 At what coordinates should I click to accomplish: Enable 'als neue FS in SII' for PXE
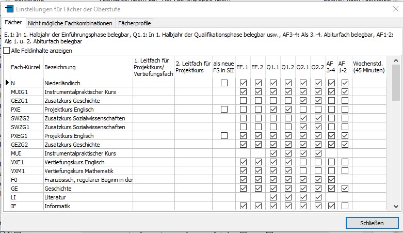click(224, 110)
